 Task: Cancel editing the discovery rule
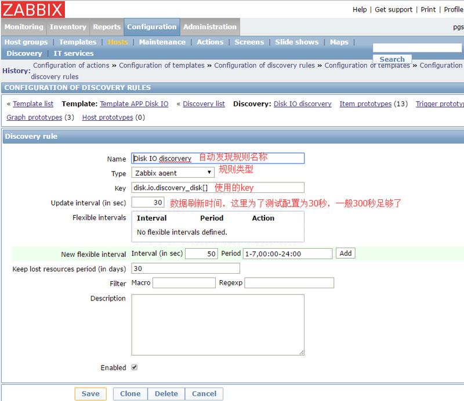[x=204, y=393]
